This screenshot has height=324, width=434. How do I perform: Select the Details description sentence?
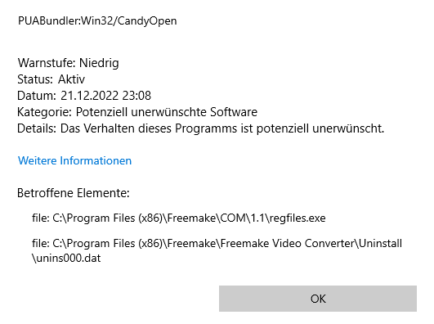222,128
